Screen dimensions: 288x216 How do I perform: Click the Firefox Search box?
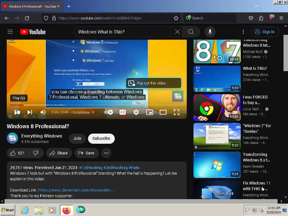pyautogui.click(x=210, y=18)
